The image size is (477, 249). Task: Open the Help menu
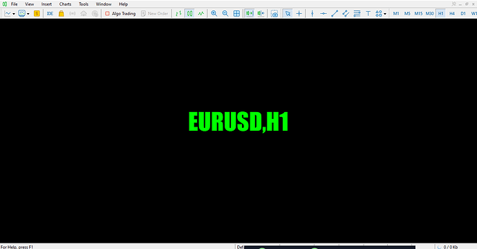tap(123, 4)
